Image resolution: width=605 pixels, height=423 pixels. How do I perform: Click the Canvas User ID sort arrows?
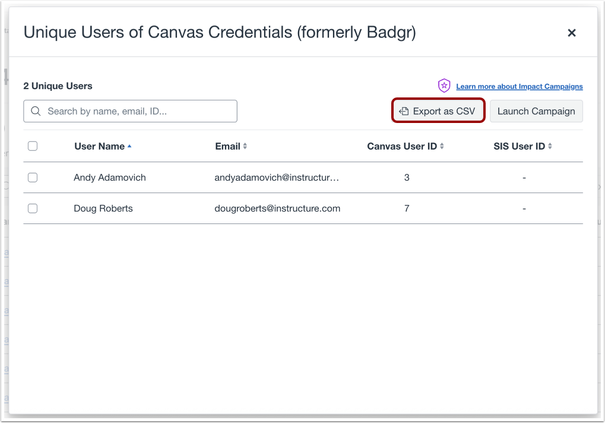[442, 146]
